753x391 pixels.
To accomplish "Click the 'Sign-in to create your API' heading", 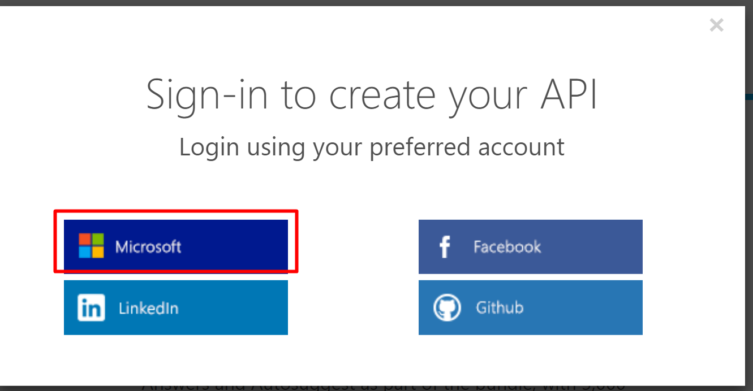I will [x=372, y=94].
